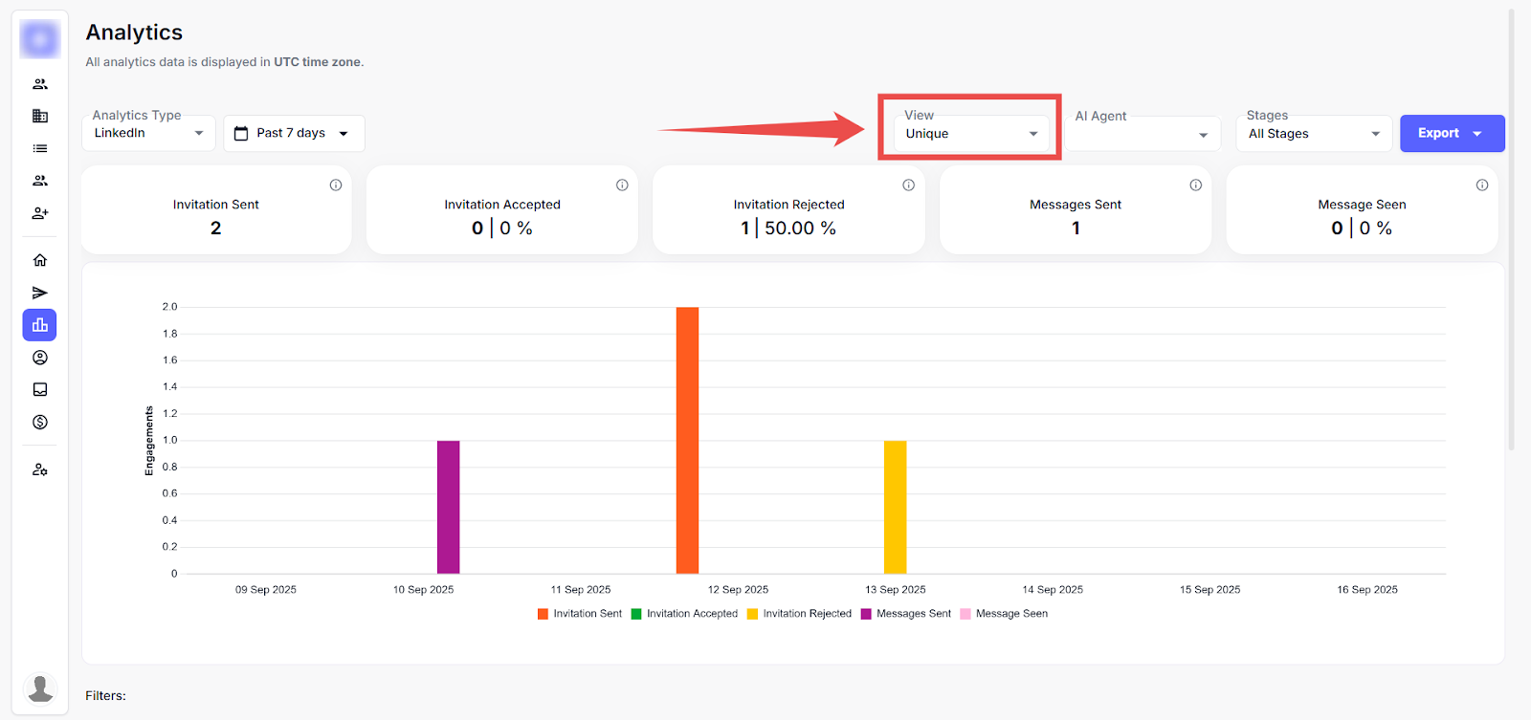Open the All Stages dropdown
The height and width of the screenshot is (720, 1531).
pyautogui.click(x=1314, y=134)
